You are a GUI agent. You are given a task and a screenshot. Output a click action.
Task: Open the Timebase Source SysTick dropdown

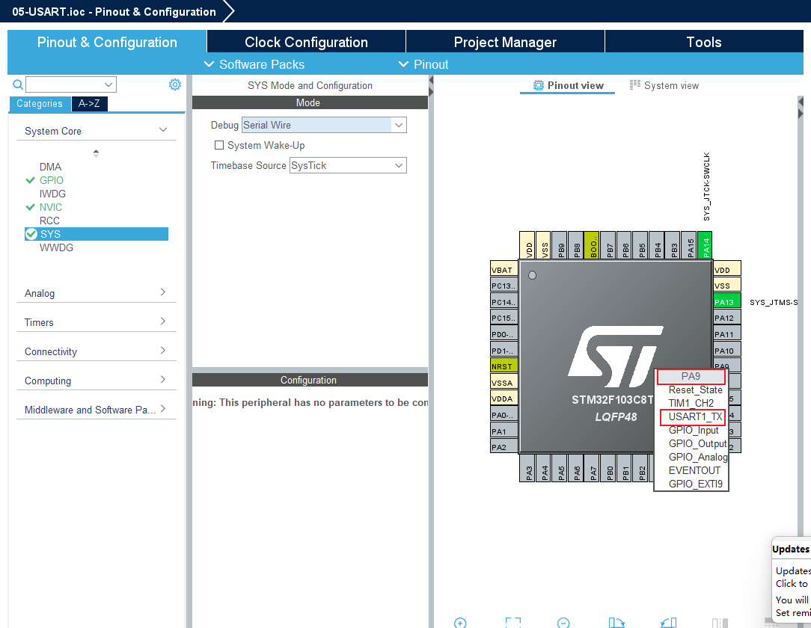(x=348, y=165)
